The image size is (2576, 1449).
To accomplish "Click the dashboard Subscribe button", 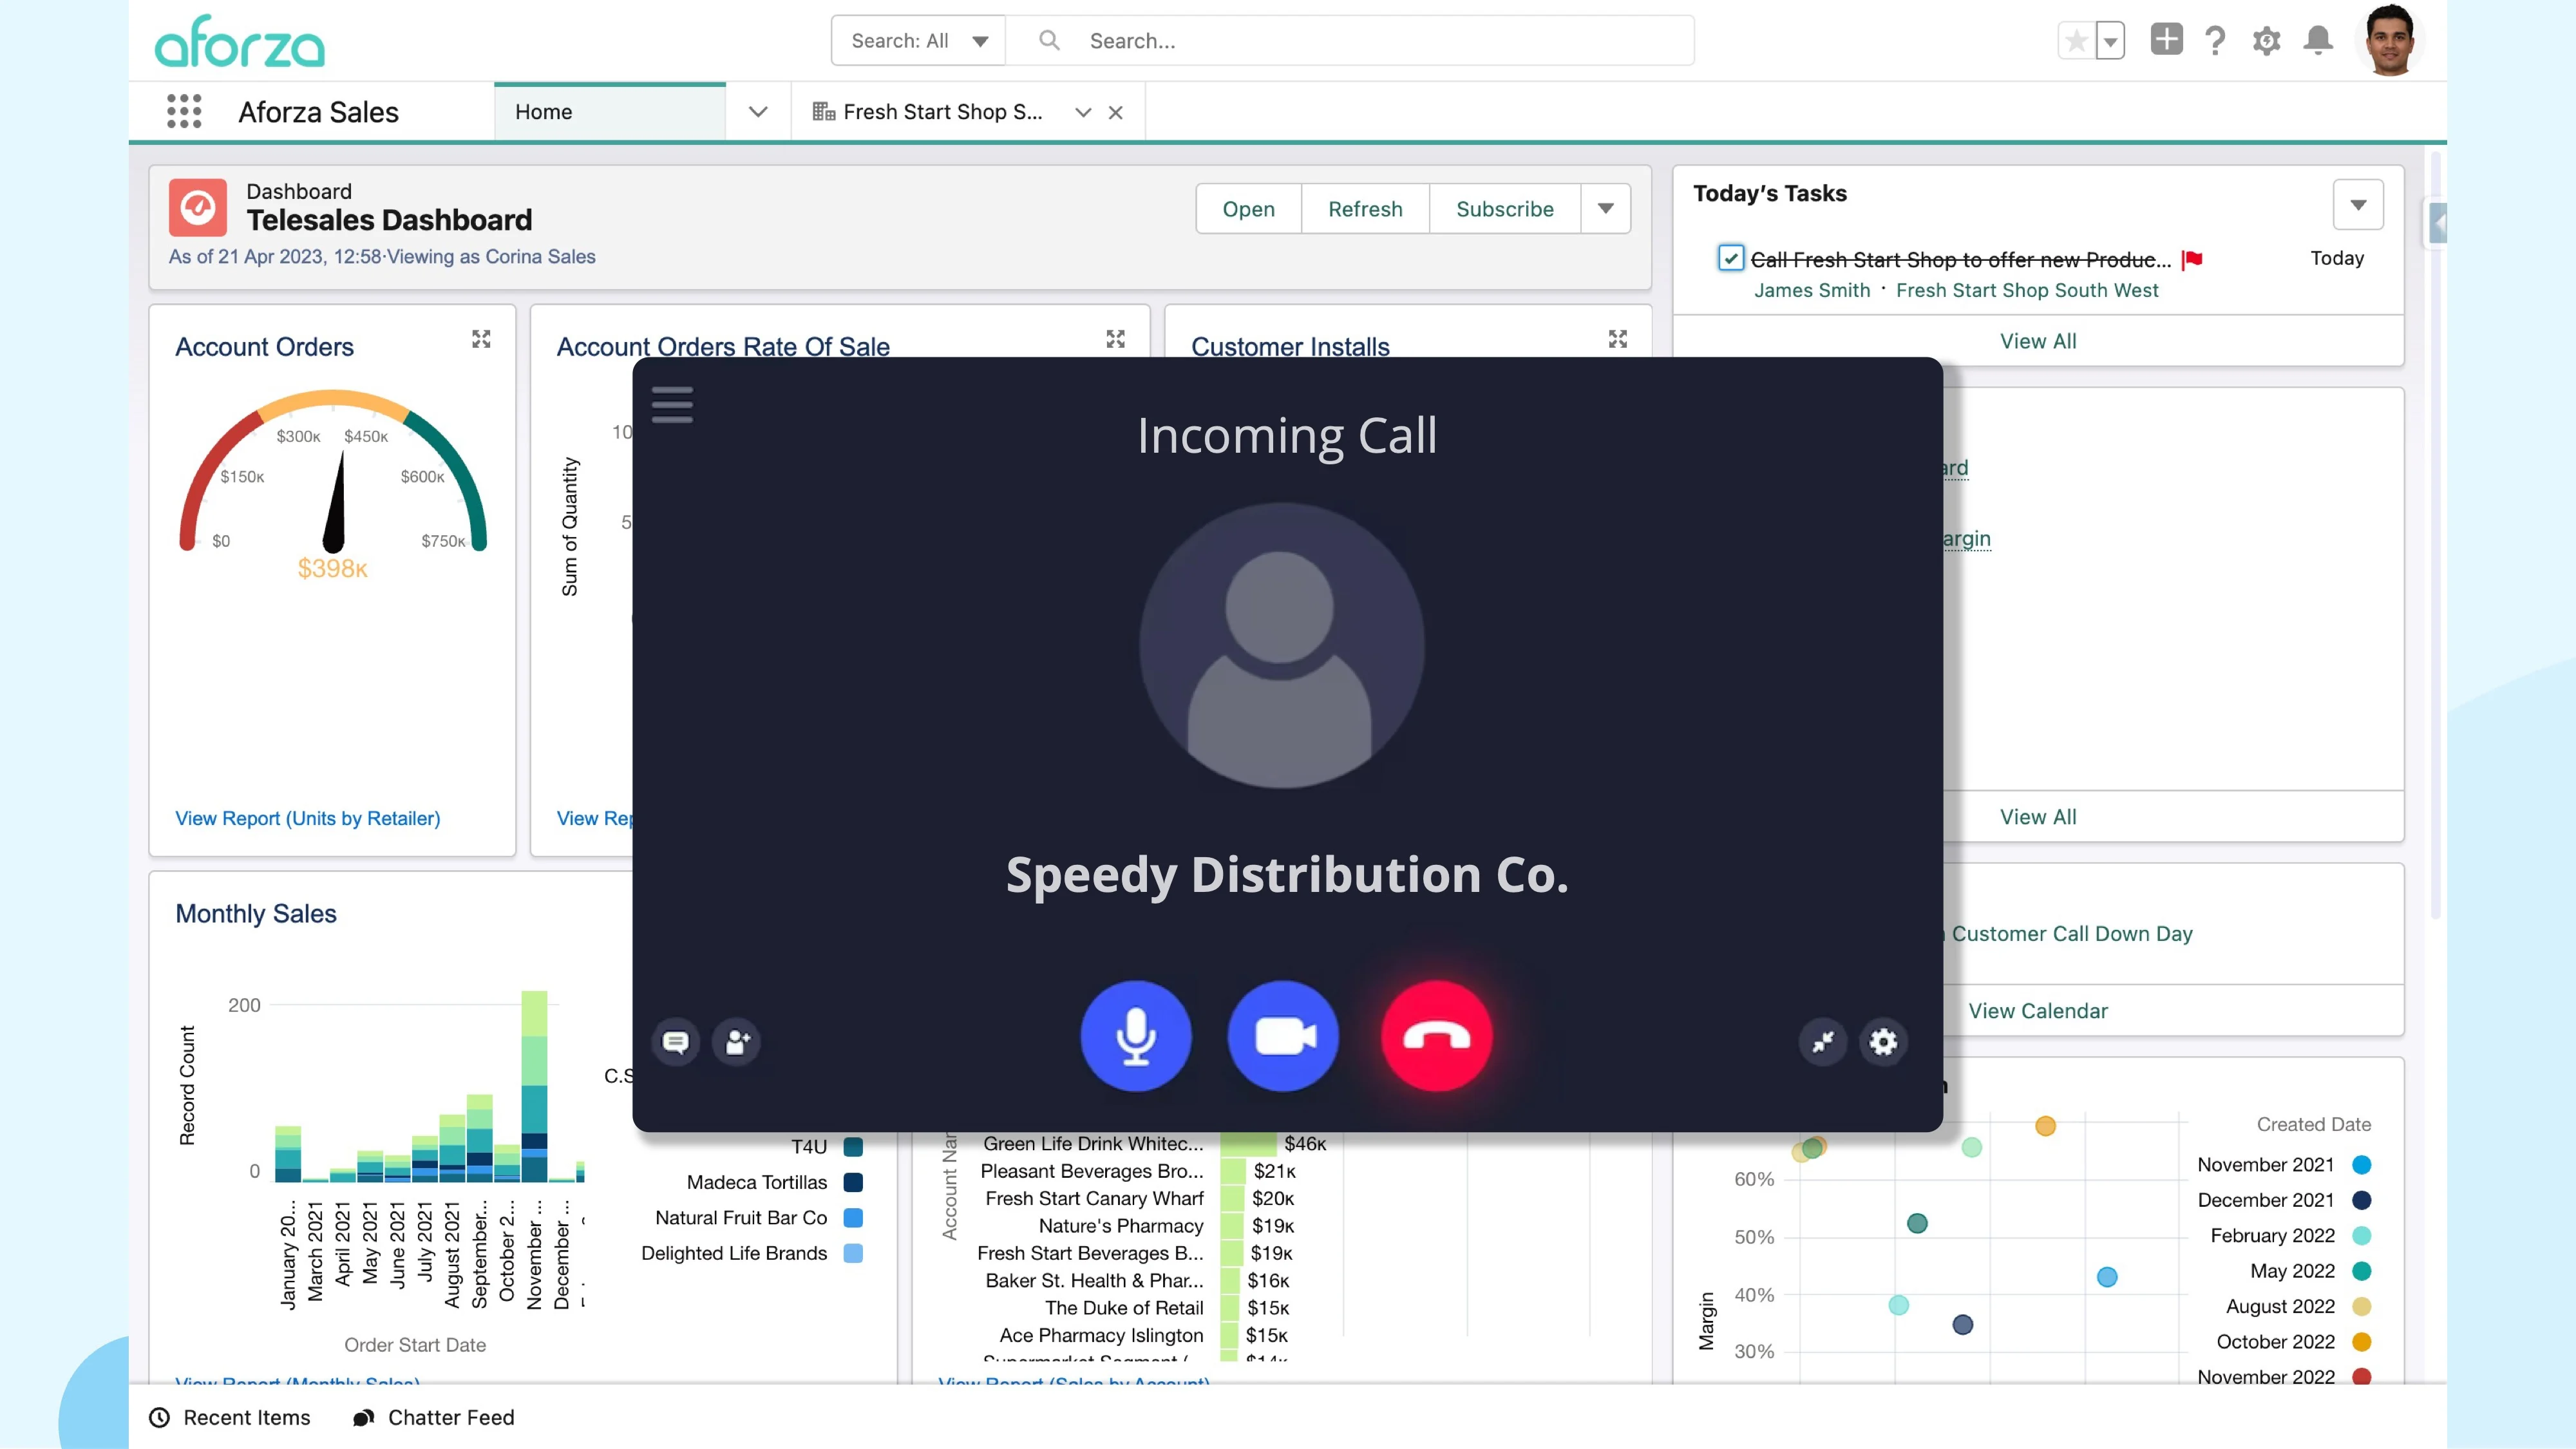I will coord(1504,209).
